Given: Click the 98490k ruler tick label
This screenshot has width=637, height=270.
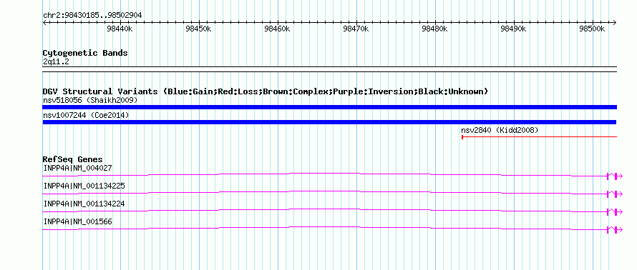Looking at the screenshot, I should [513, 29].
